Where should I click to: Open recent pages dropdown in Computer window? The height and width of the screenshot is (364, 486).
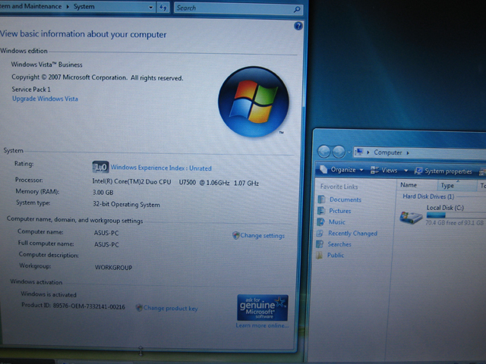pos(349,152)
